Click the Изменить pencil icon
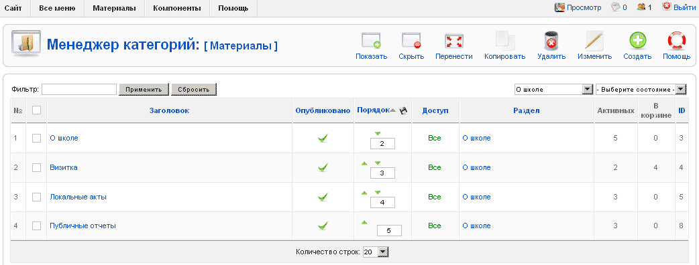Screen dimensions: 699x265 [x=594, y=40]
